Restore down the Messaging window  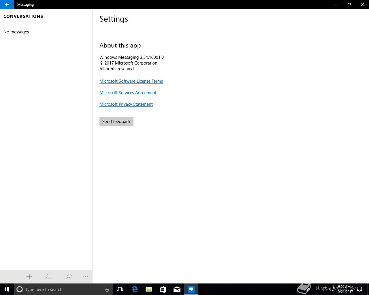pyautogui.click(x=349, y=5)
